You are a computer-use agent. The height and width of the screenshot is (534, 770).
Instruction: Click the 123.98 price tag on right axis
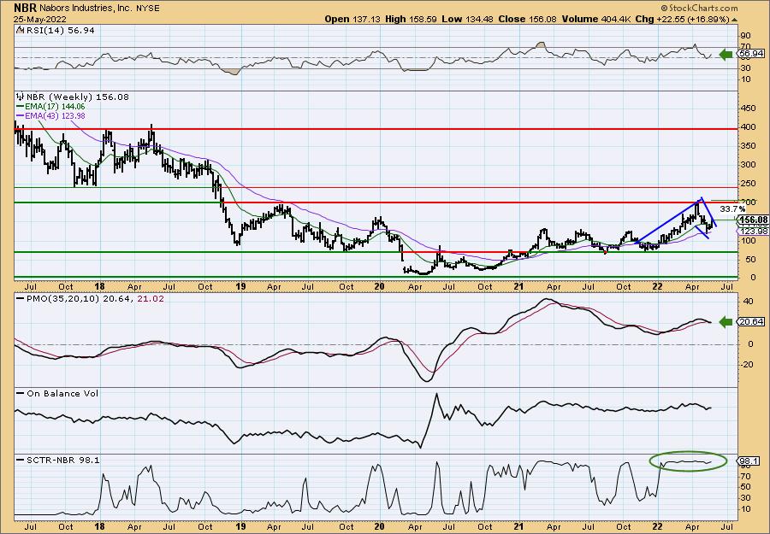tap(753, 232)
